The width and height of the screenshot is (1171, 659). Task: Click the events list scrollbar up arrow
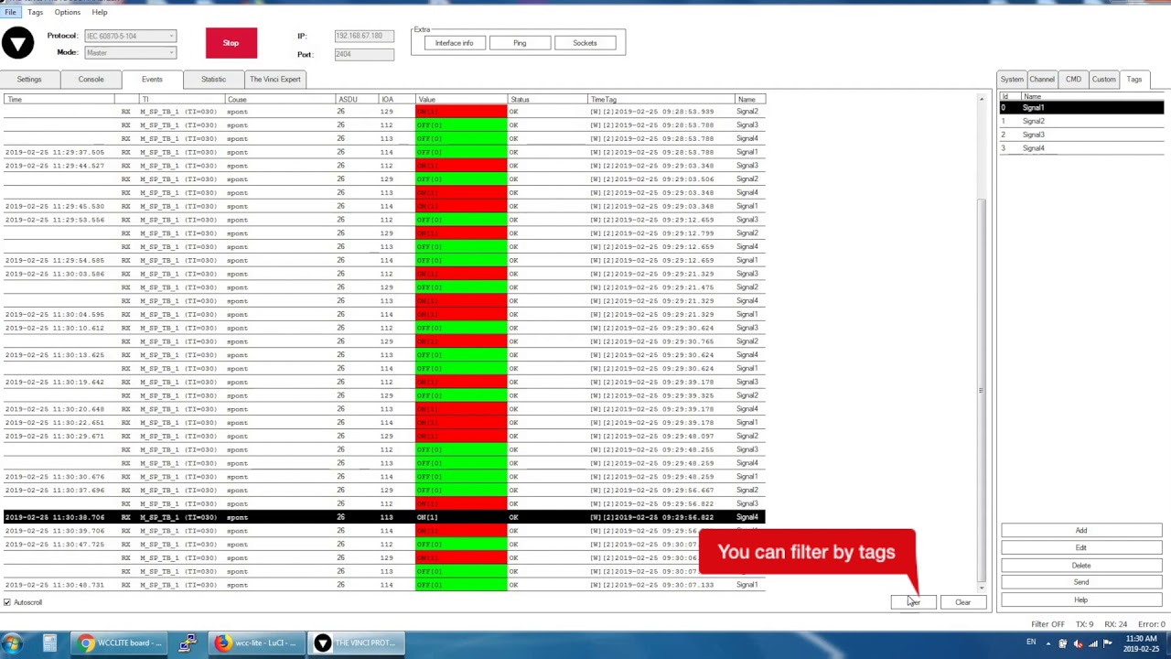[x=982, y=99]
